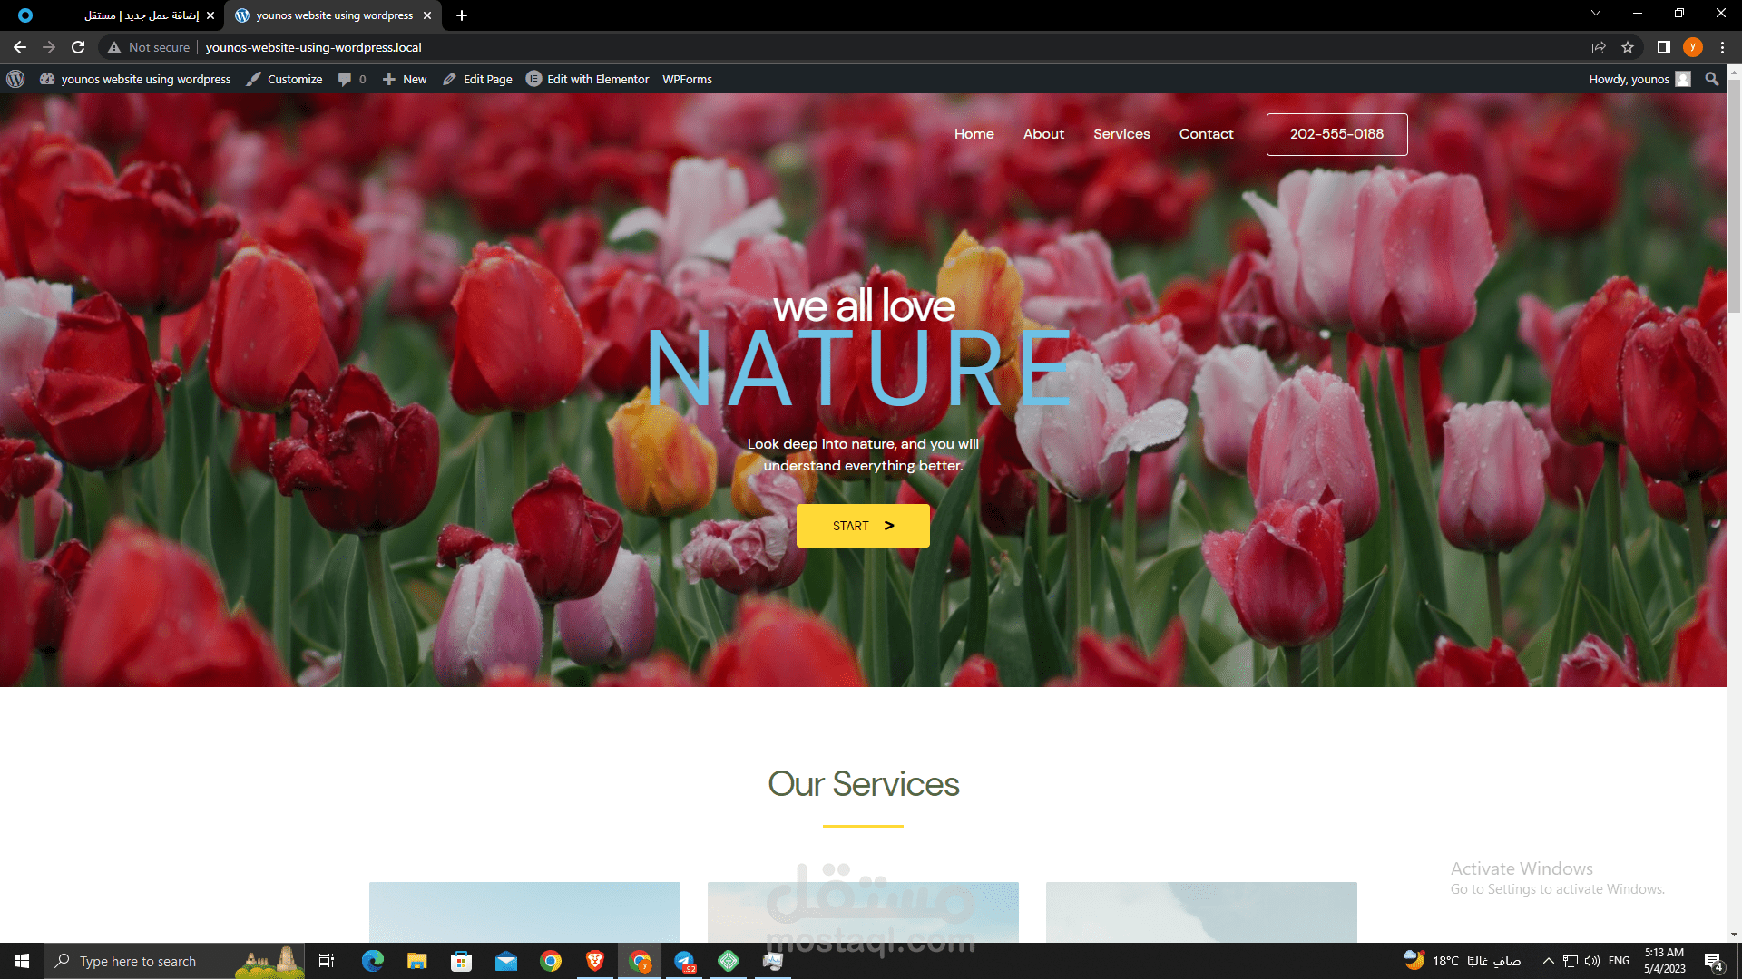Open the Not secure site information
The image size is (1742, 979).
pyautogui.click(x=149, y=47)
